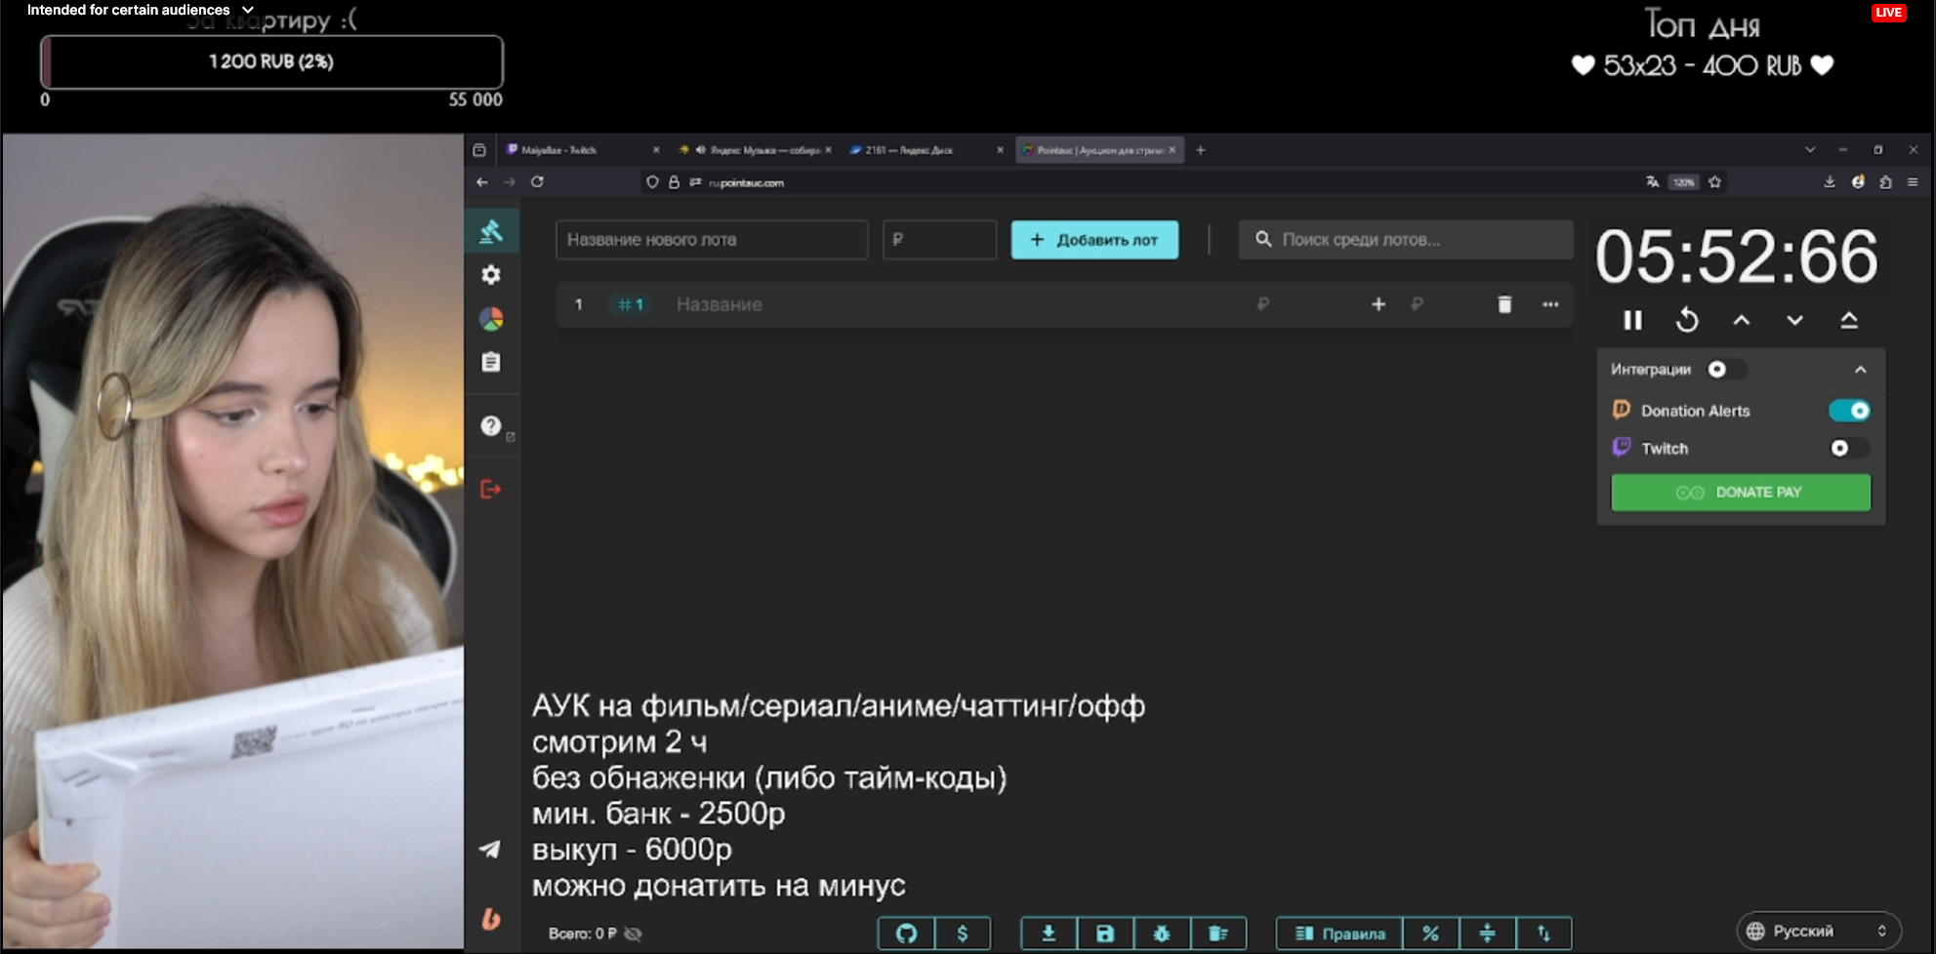Viewport: 1936px width, 954px height.
Task: Open the help question mark icon
Action: coord(491,425)
